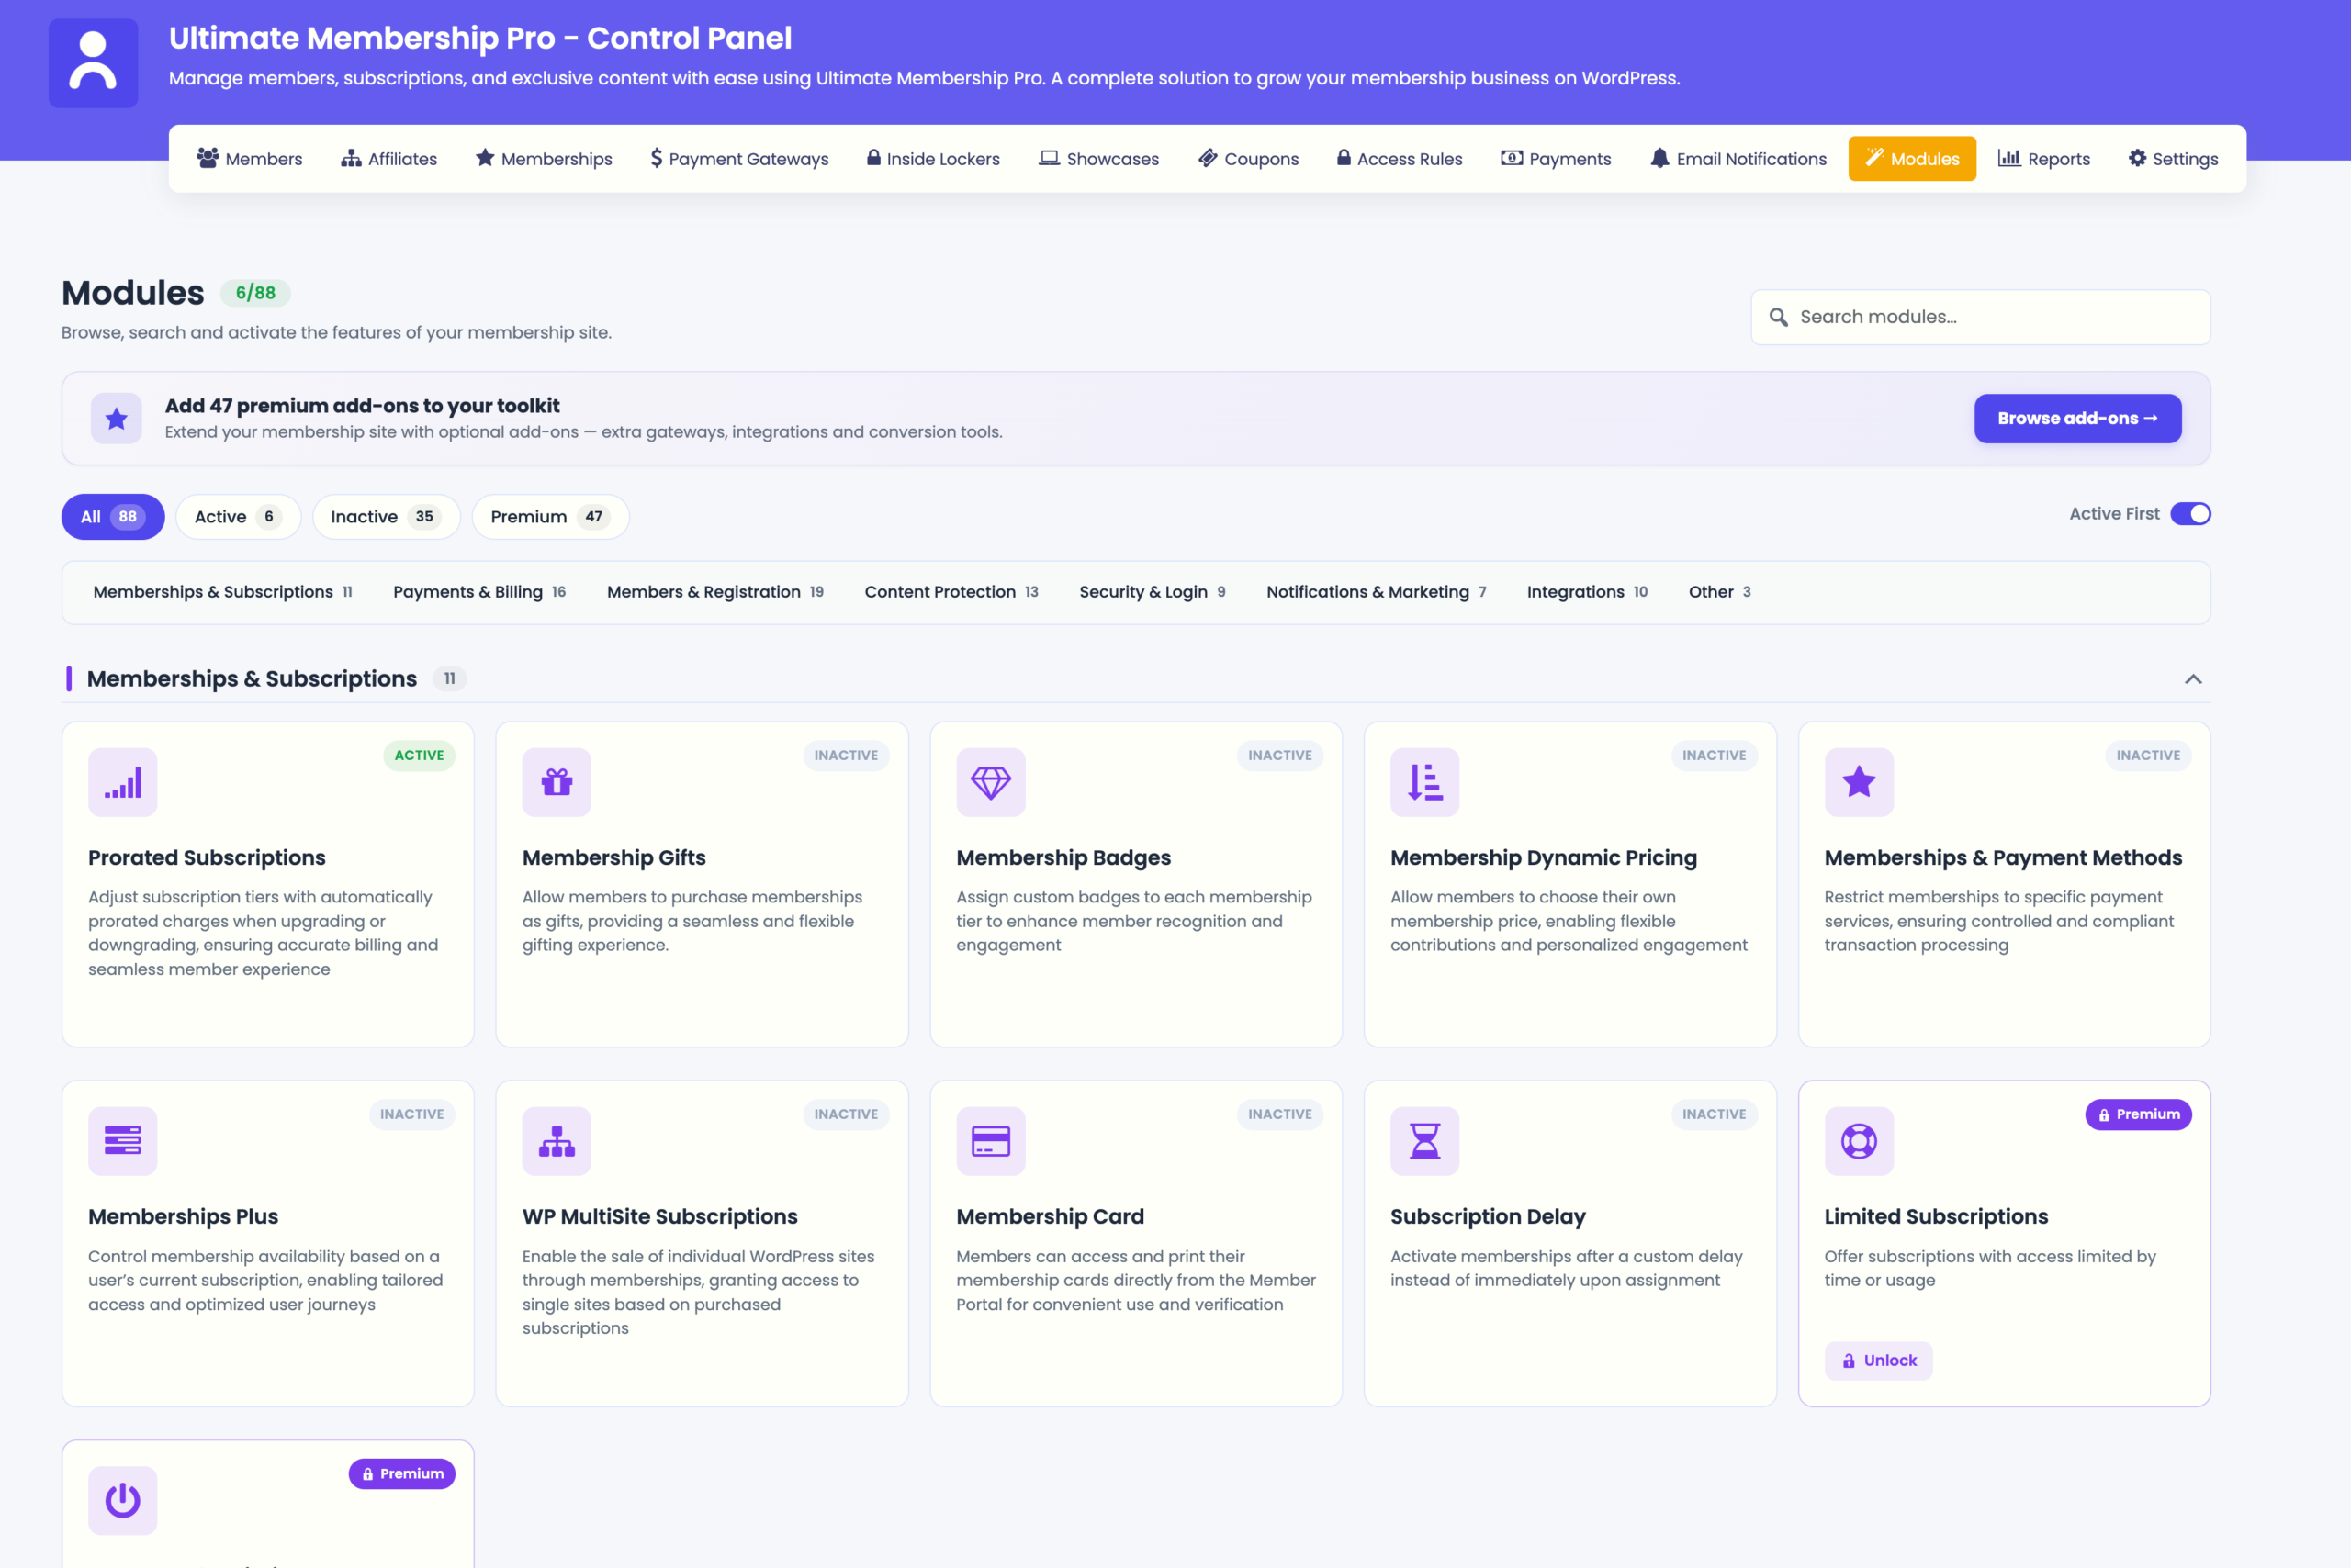Click the Coupons ticket icon
Viewport: 2351px width, 1568px height.
[x=1208, y=158]
